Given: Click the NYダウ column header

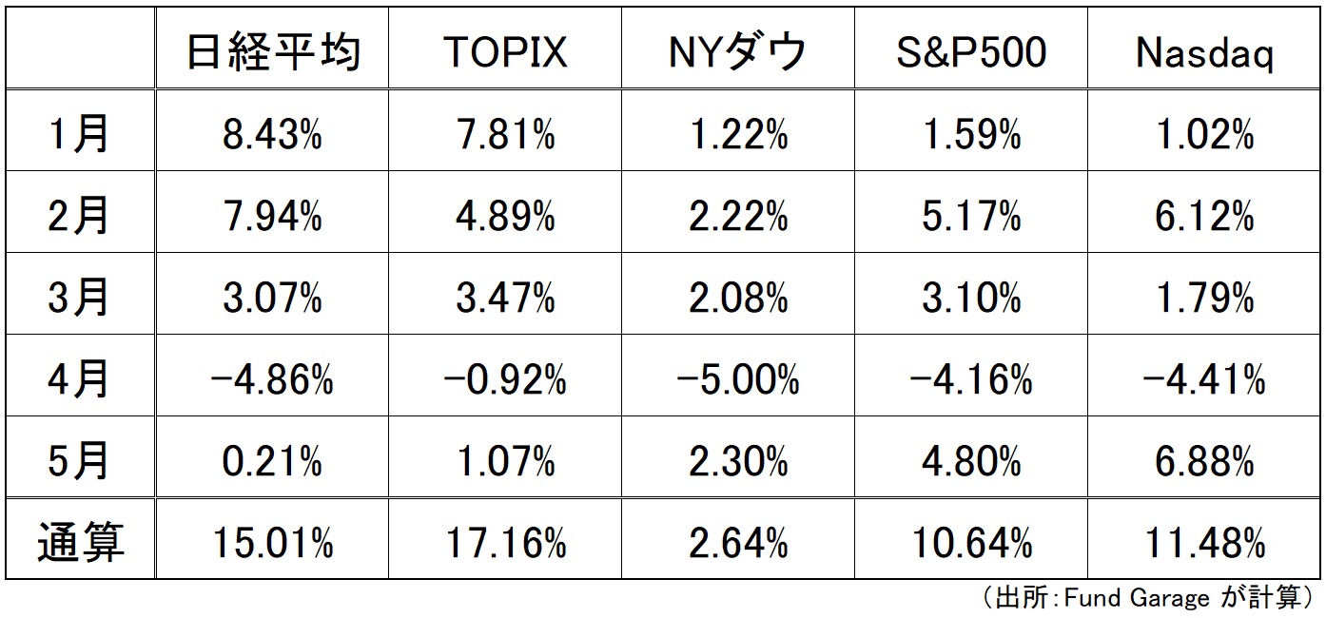Looking at the screenshot, I should pos(738,51).
